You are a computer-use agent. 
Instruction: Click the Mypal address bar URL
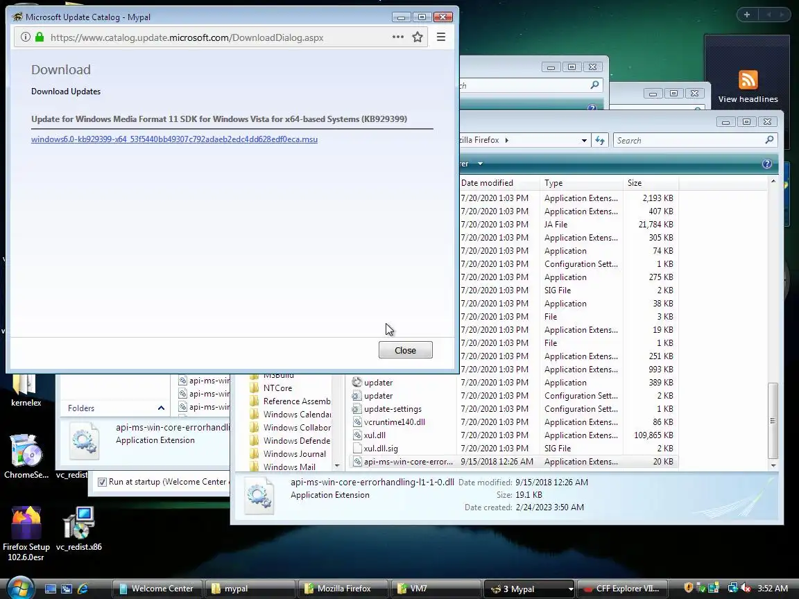point(187,37)
